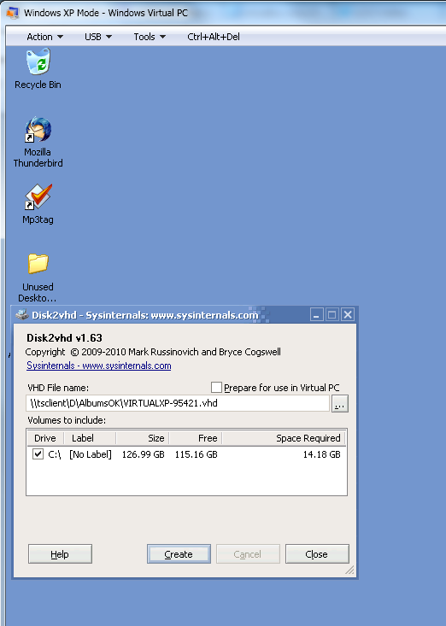Click the Close button in Disk2vhd
Viewport: 446px width, 626px height.
(x=317, y=554)
